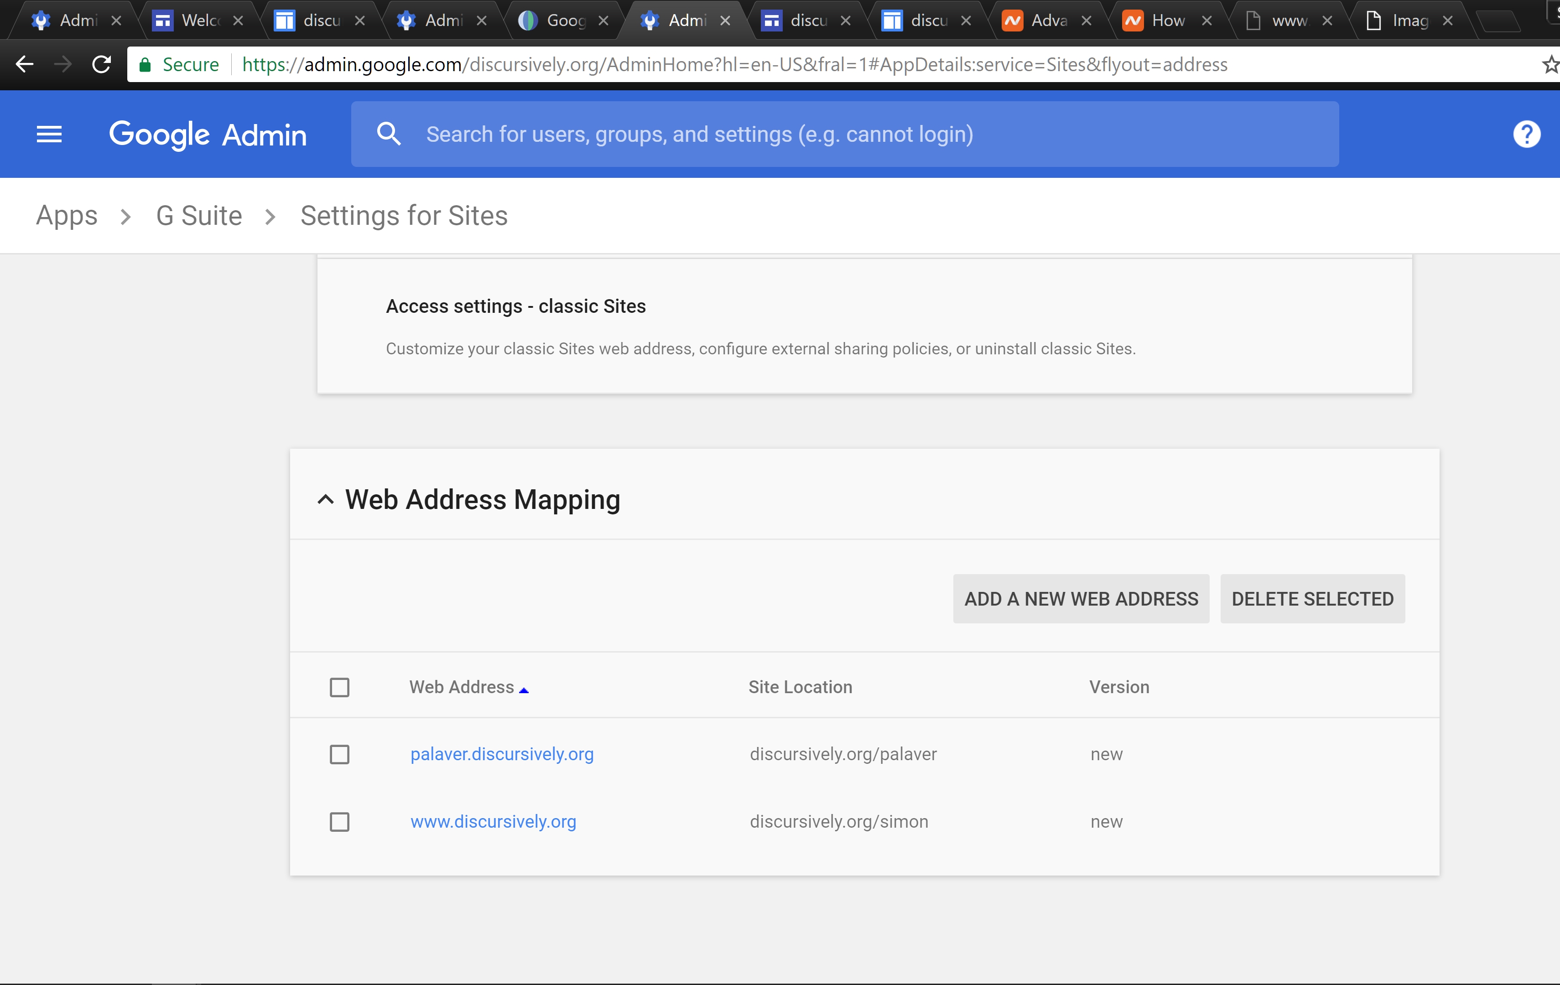
Task: Click the green Secure padlock icon
Action: [145, 65]
